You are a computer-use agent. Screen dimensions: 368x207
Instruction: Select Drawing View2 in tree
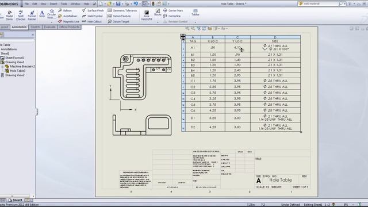(x=13, y=75)
